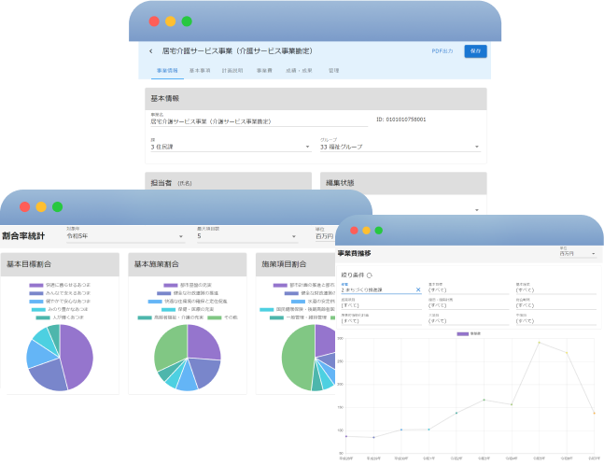Click the large purple slice in 基本目標割合 pie
The height and width of the screenshot is (465, 604).
[77, 355]
